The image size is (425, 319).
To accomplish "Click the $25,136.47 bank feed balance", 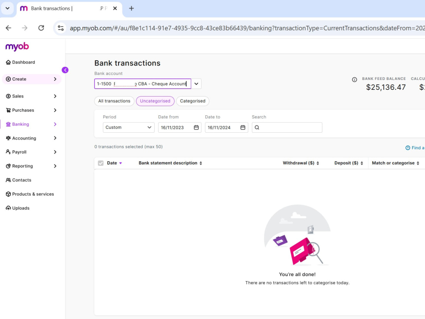I will point(386,87).
